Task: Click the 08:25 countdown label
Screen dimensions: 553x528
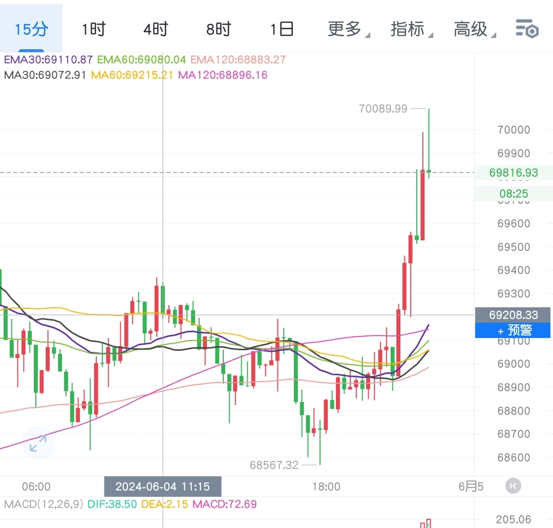Action: [514, 193]
